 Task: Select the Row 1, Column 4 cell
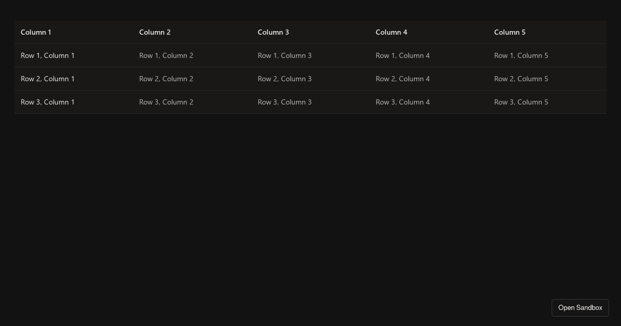pyautogui.click(x=403, y=55)
